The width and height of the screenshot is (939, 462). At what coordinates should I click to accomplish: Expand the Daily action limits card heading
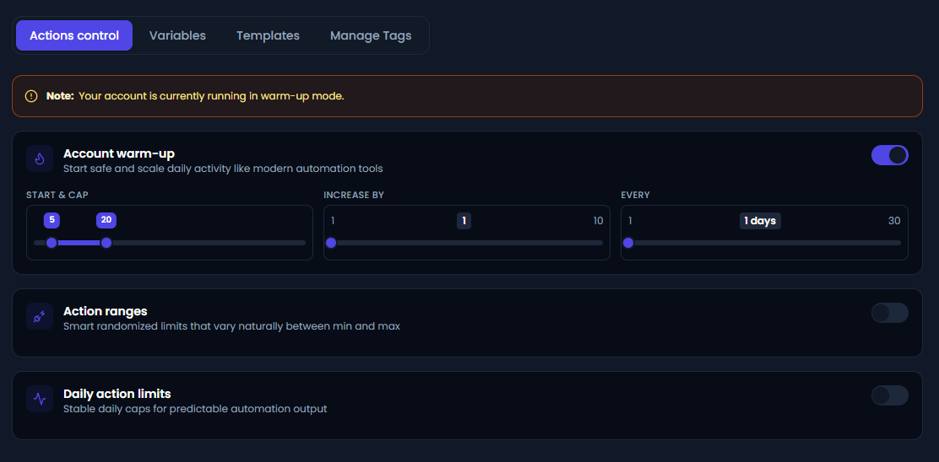click(117, 394)
